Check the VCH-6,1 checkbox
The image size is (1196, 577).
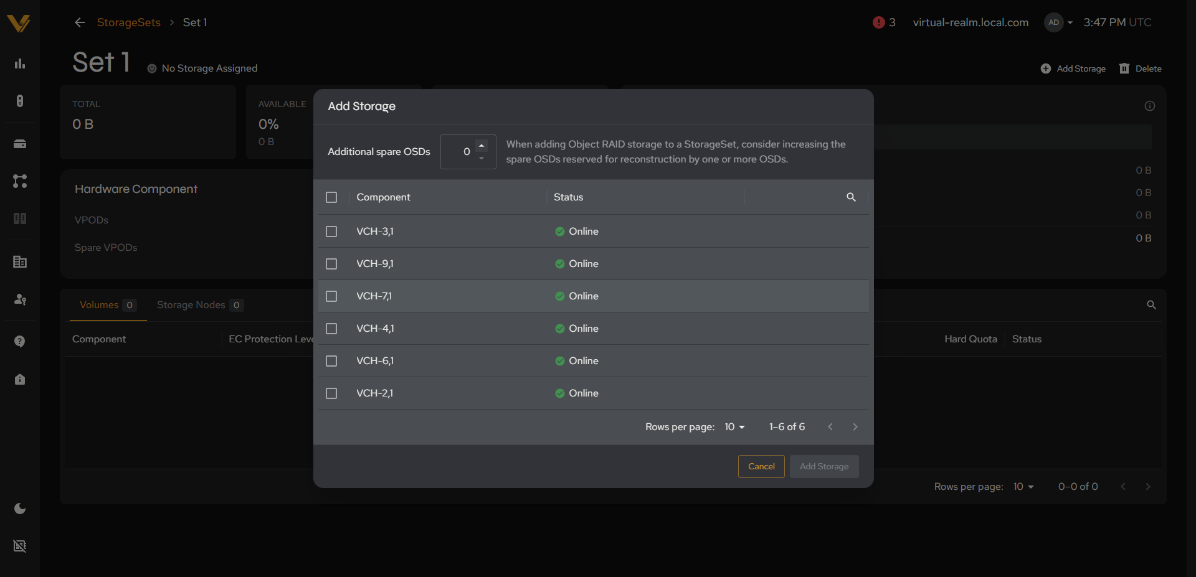(x=331, y=361)
